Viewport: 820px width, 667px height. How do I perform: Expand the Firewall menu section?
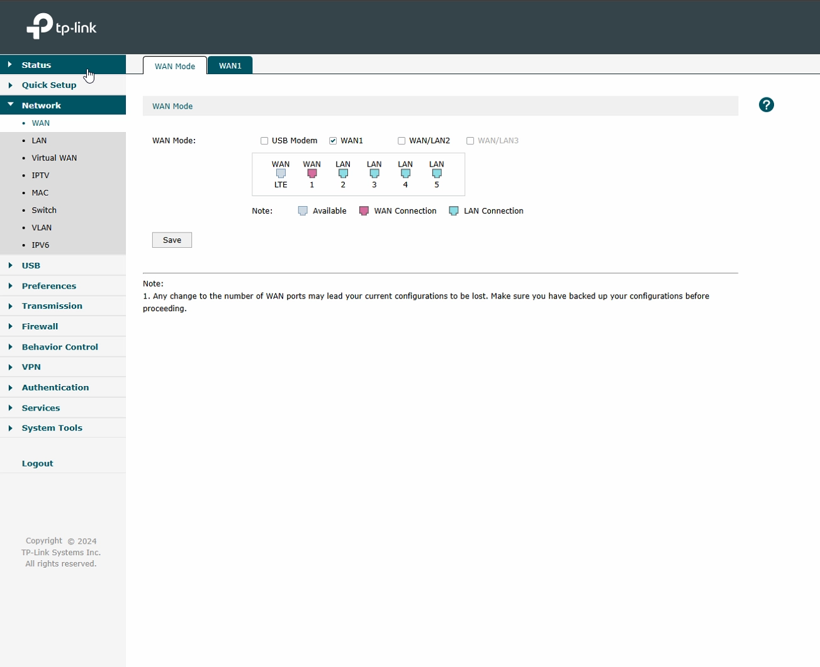40,326
